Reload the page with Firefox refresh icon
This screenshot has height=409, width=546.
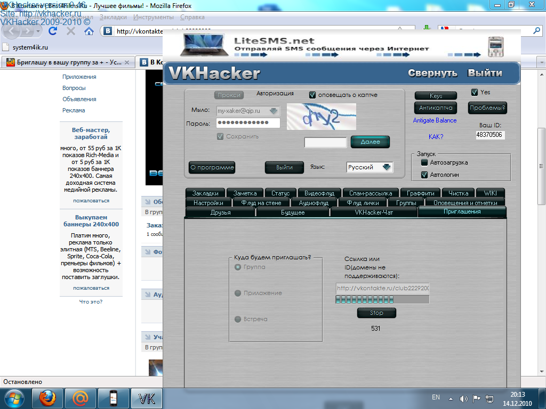[x=53, y=31]
